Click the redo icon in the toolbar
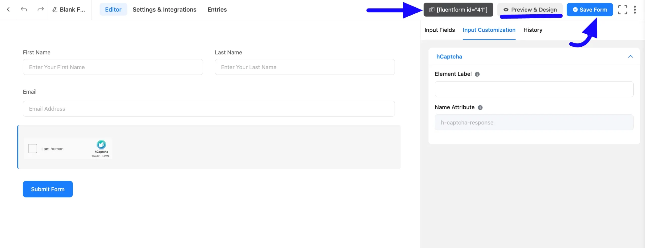This screenshot has height=248, width=645. (40, 9)
